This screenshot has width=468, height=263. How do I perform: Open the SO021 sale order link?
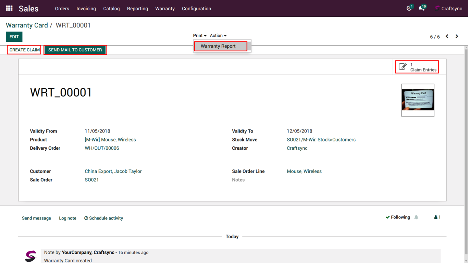point(92,180)
